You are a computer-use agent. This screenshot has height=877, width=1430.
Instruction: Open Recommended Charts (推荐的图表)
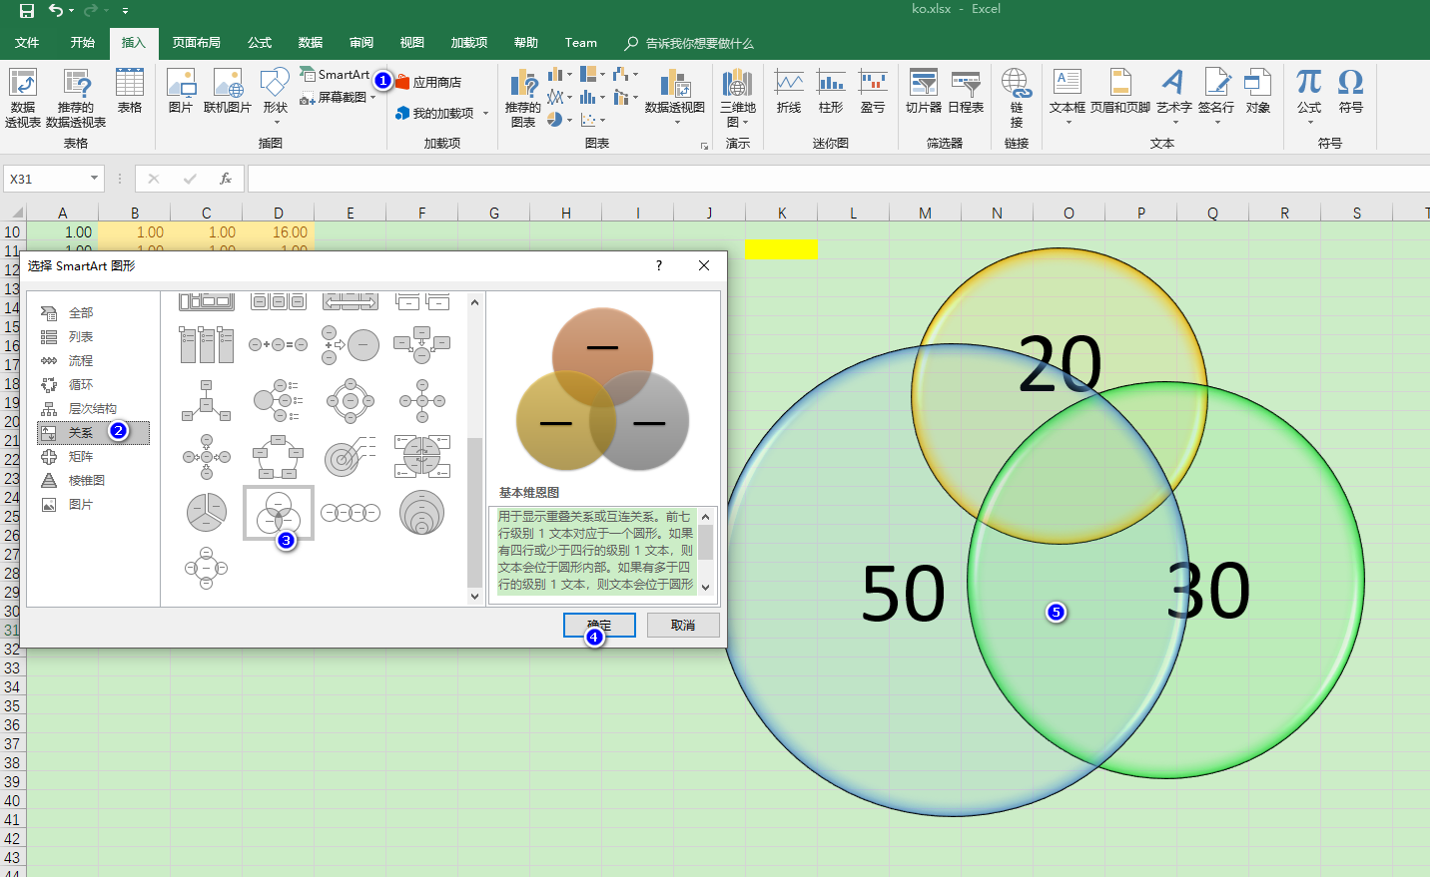523,98
